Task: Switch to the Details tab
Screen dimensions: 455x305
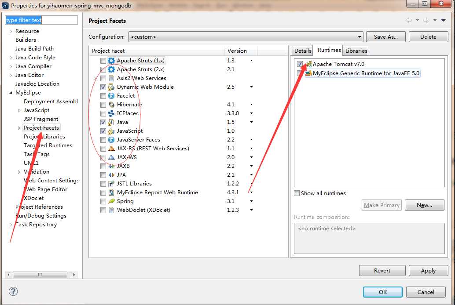Action: [303, 51]
